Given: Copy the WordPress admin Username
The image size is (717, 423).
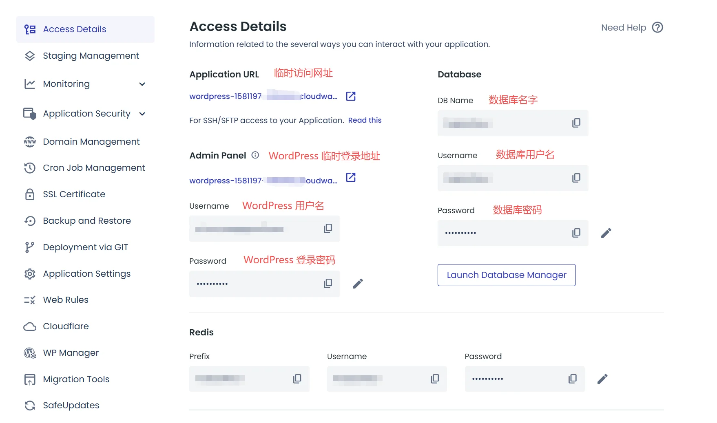Looking at the screenshot, I should (328, 229).
